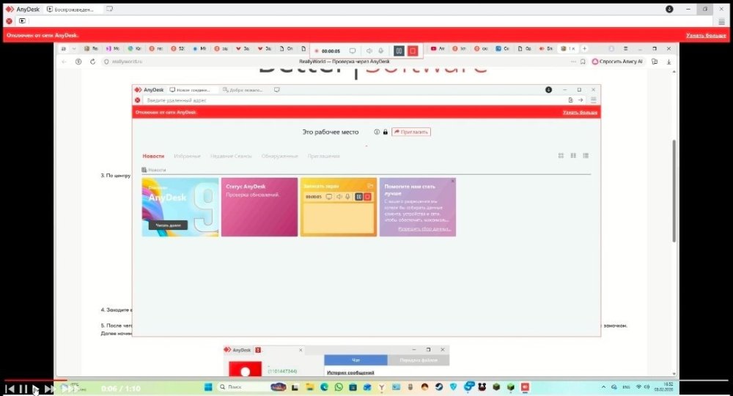Viewport: 733px width, 396px height.
Task: Go back in the remote browser
Action: 64,61
